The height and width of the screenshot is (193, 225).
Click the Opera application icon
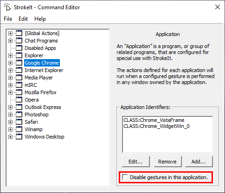(19, 100)
